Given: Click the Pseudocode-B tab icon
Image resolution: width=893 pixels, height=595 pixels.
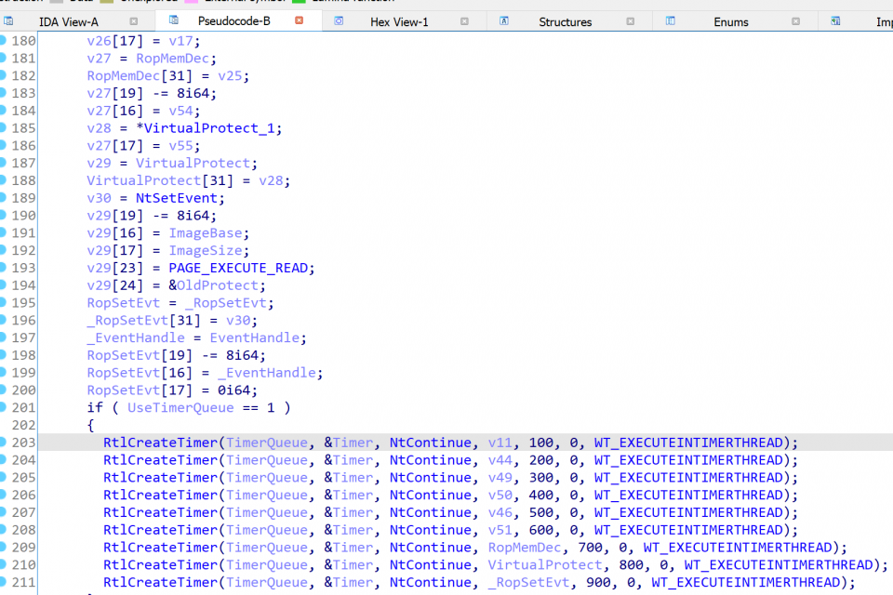Looking at the screenshot, I should click(x=174, y=20).
